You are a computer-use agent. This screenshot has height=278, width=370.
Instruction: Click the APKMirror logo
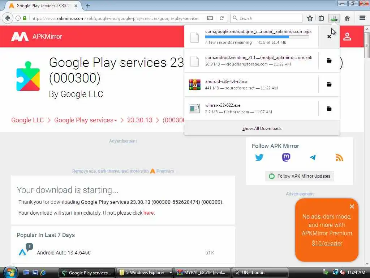[36, 37]
